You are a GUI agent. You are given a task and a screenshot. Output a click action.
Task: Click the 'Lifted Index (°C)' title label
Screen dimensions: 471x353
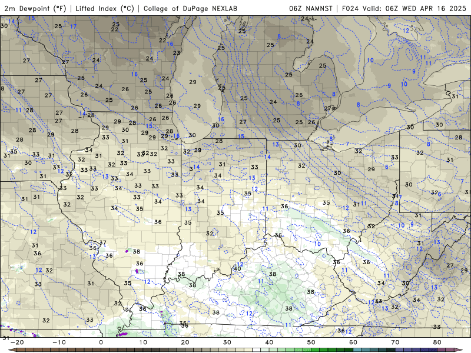pos(105,8)
